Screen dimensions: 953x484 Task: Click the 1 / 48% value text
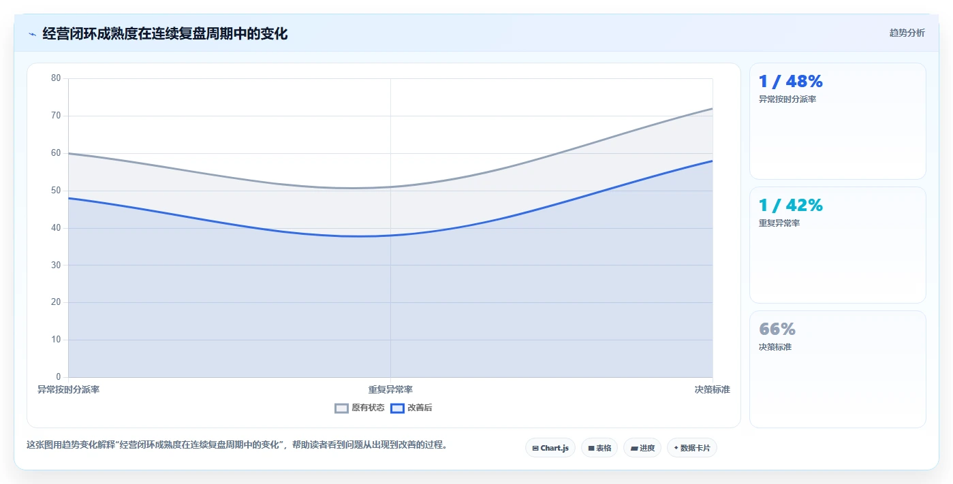(x=791, y=82)
